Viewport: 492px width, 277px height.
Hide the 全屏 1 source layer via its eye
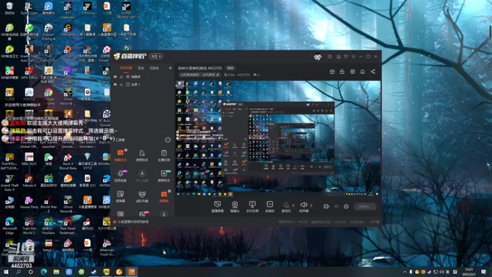click(115, 84)
